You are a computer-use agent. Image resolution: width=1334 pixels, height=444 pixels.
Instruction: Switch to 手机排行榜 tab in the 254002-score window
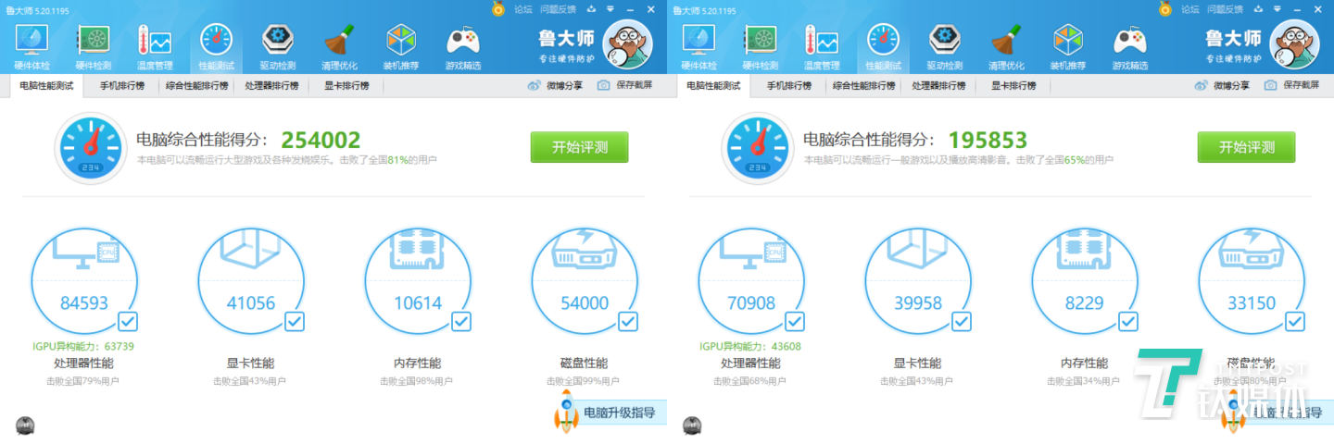[121, 85]
